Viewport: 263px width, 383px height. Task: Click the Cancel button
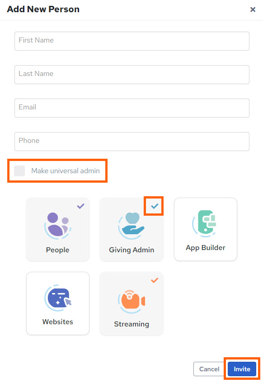[209, 369]
